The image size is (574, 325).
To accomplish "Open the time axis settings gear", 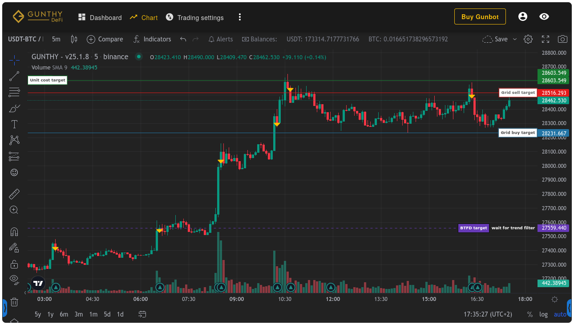I will point(554,299).
